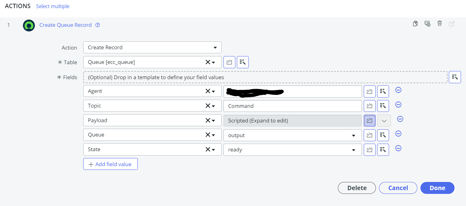
Task: Cancel editing the action
Action: click(398, 188)
